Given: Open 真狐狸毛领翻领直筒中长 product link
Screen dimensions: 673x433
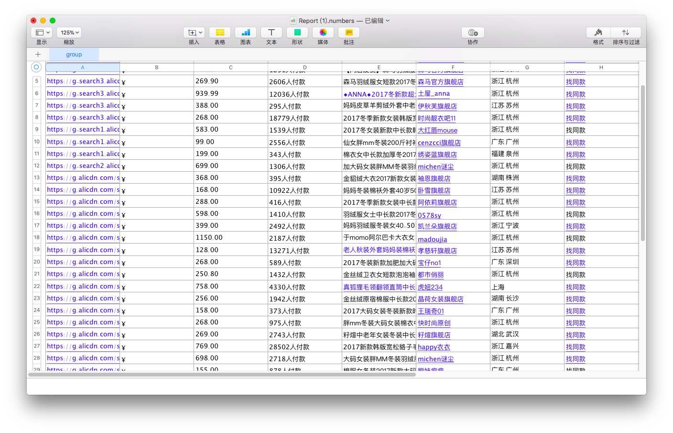Looking at the screenshot, I should tap(379, 287).
